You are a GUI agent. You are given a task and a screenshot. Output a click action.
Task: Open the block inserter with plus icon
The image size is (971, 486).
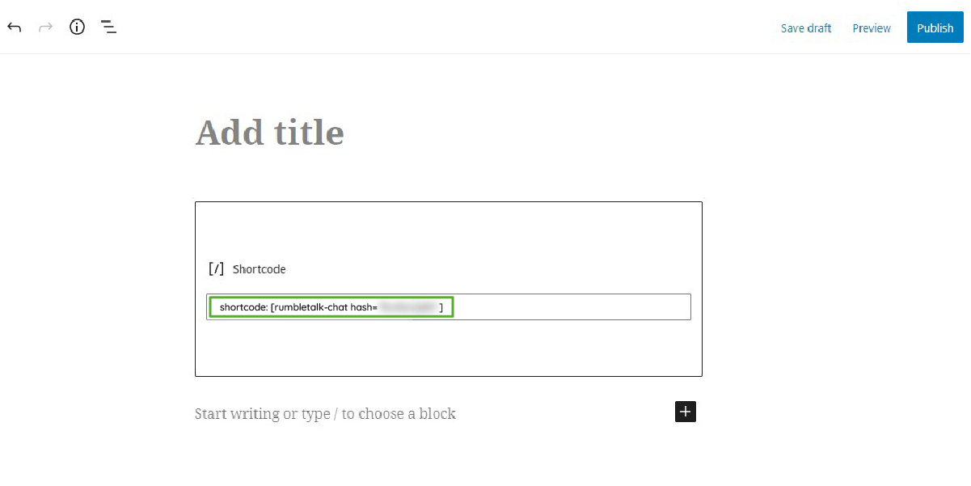point(685,412)
